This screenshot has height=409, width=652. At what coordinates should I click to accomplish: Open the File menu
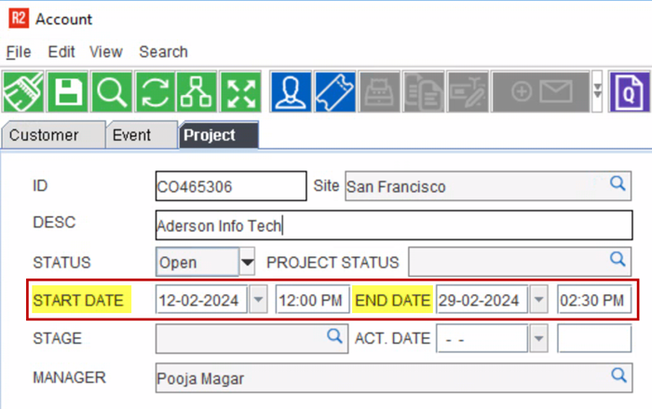(19, 52)
